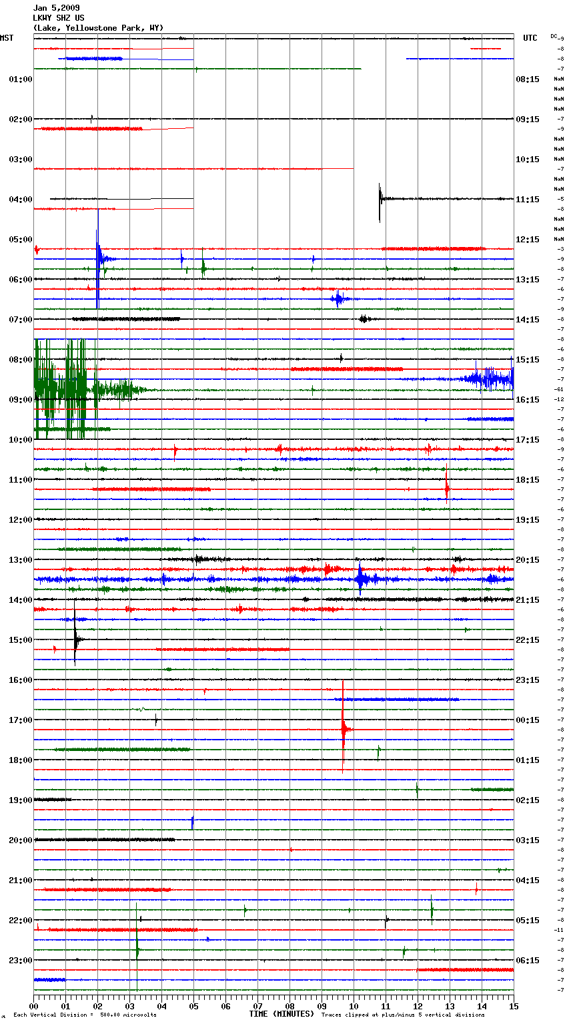567x1024 pixels.
Task: Click the 12:15 UTC time label
Action: pyautogui.click(x=528, y=240)
